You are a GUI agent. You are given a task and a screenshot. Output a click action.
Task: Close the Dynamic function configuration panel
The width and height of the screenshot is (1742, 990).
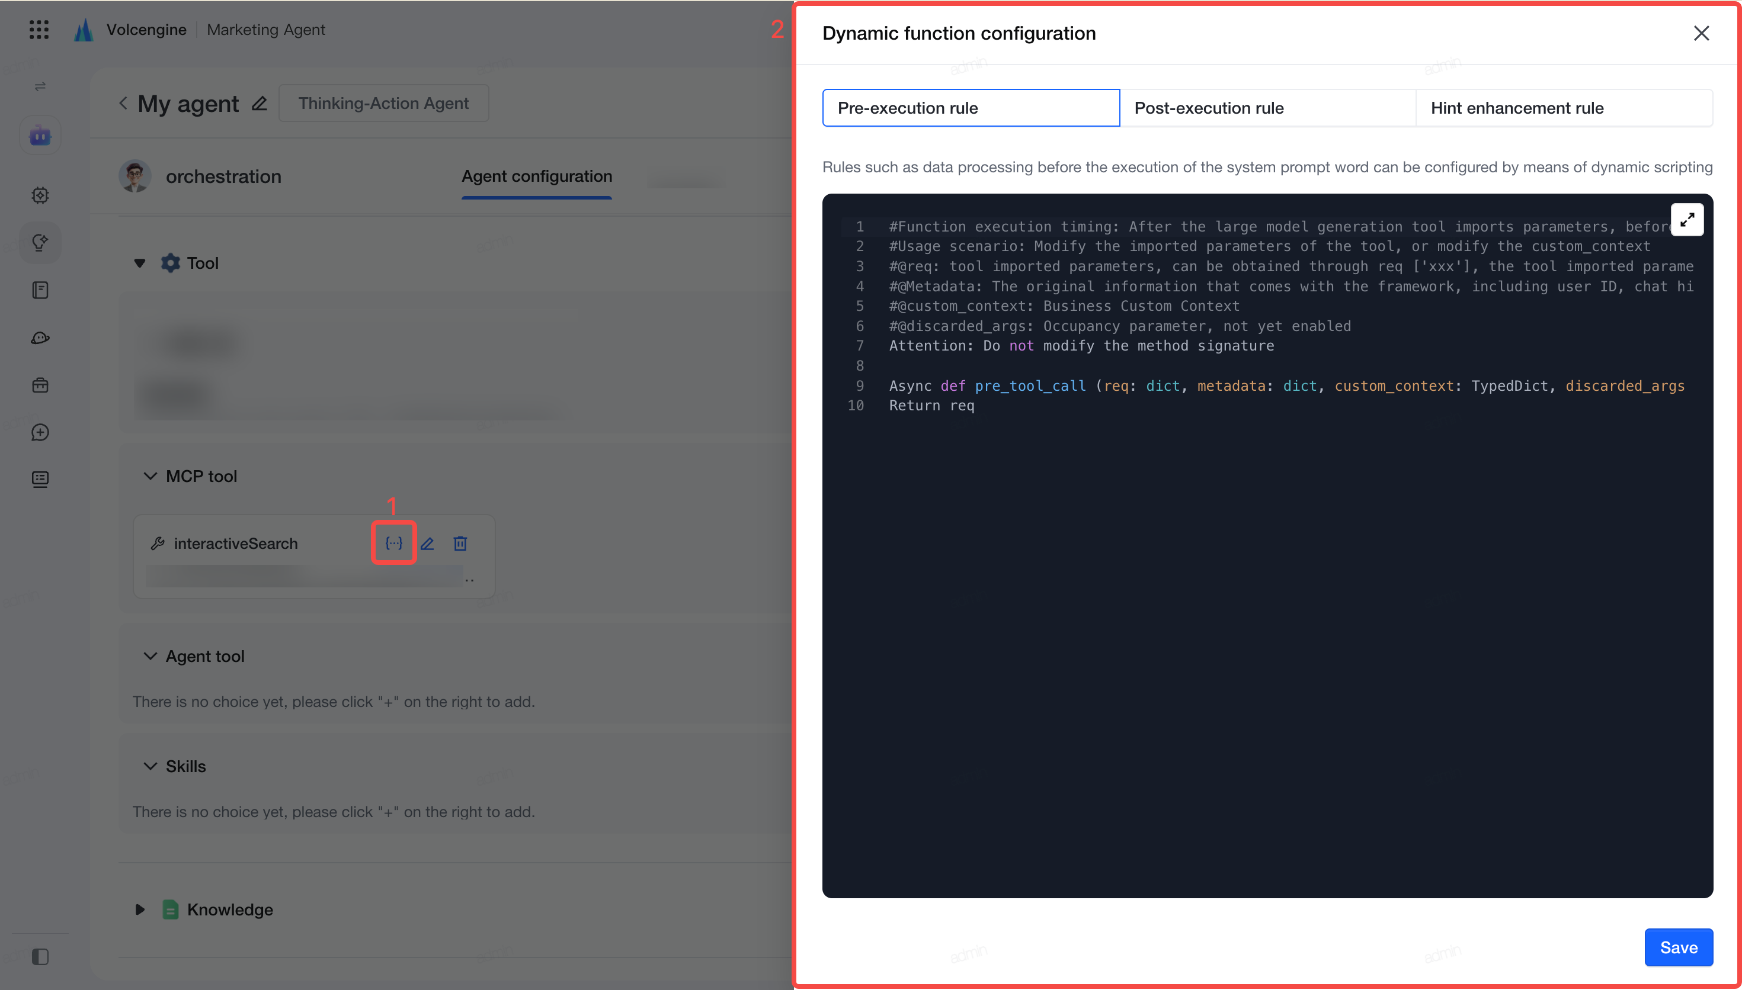click(x=1701, y=33)
